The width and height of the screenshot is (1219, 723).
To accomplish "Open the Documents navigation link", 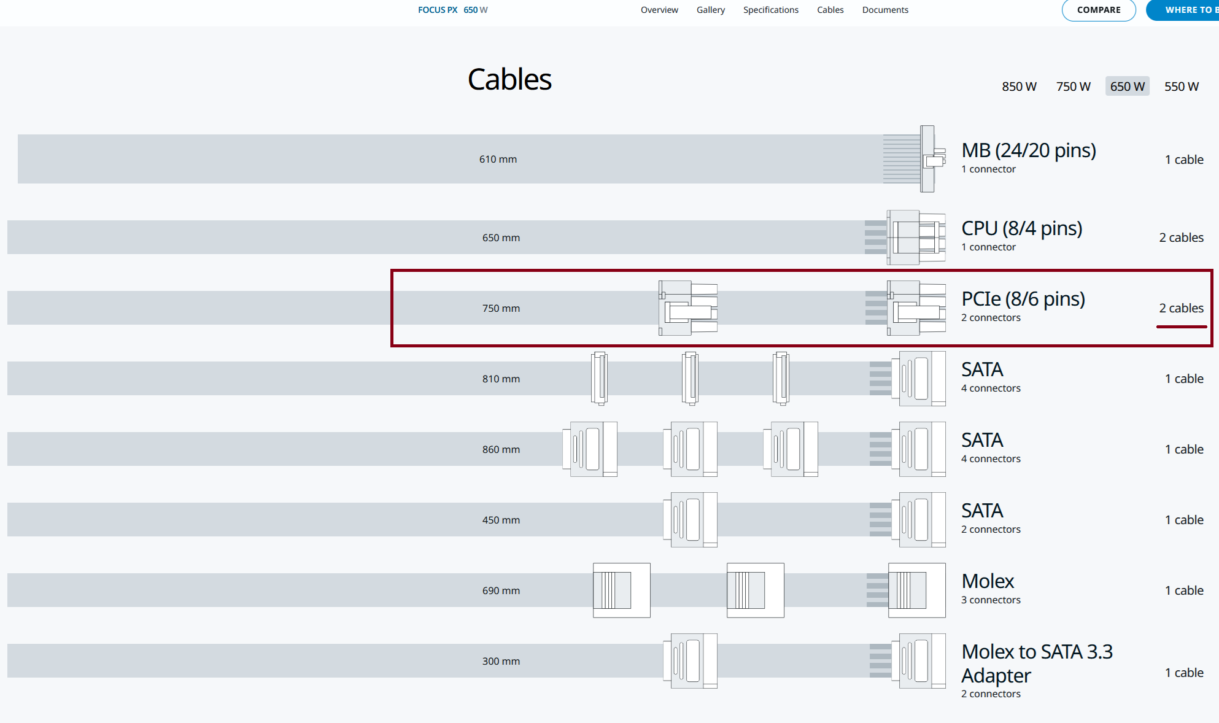I will [884, 10].
